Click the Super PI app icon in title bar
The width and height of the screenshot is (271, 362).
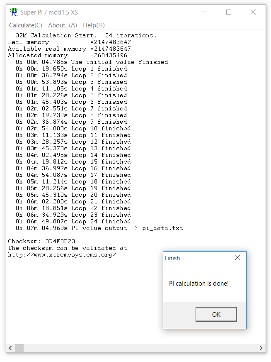pos(14,12)
